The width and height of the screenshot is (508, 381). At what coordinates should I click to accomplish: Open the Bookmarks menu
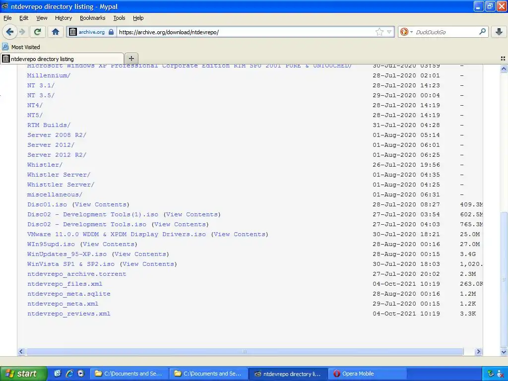93,18
